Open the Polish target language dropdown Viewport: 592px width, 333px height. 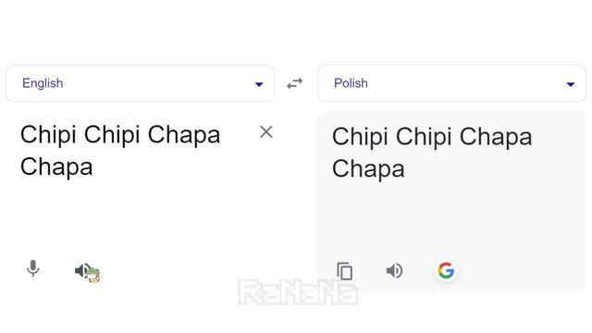click(452, 83)
